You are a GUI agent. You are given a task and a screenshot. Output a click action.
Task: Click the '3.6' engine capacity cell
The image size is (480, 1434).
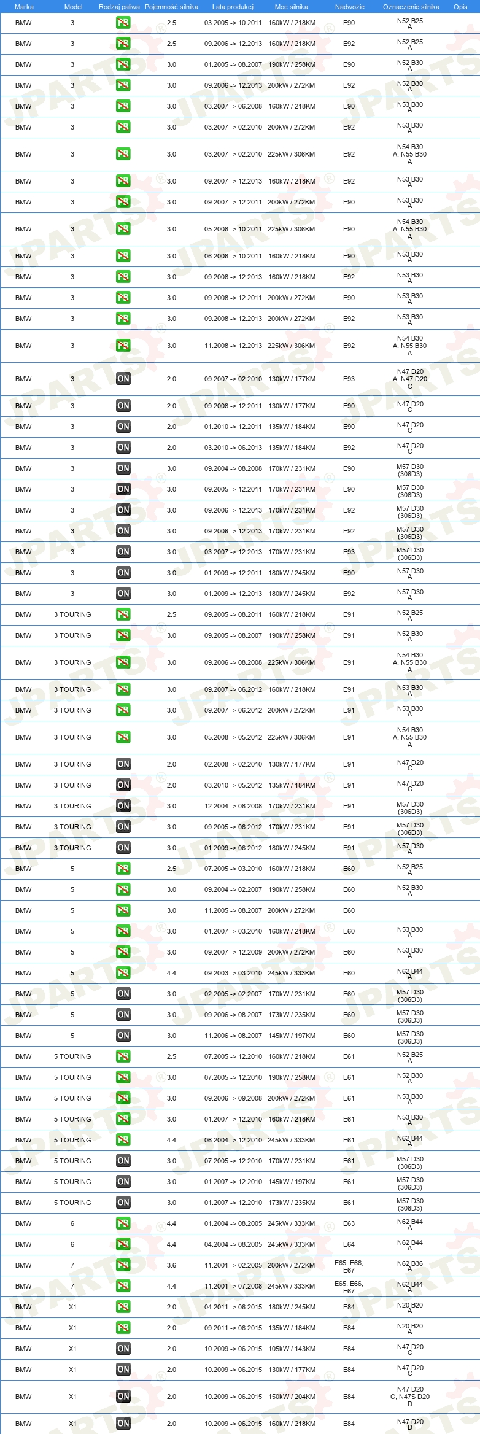pyautogui.click(x=171, y=1265)
